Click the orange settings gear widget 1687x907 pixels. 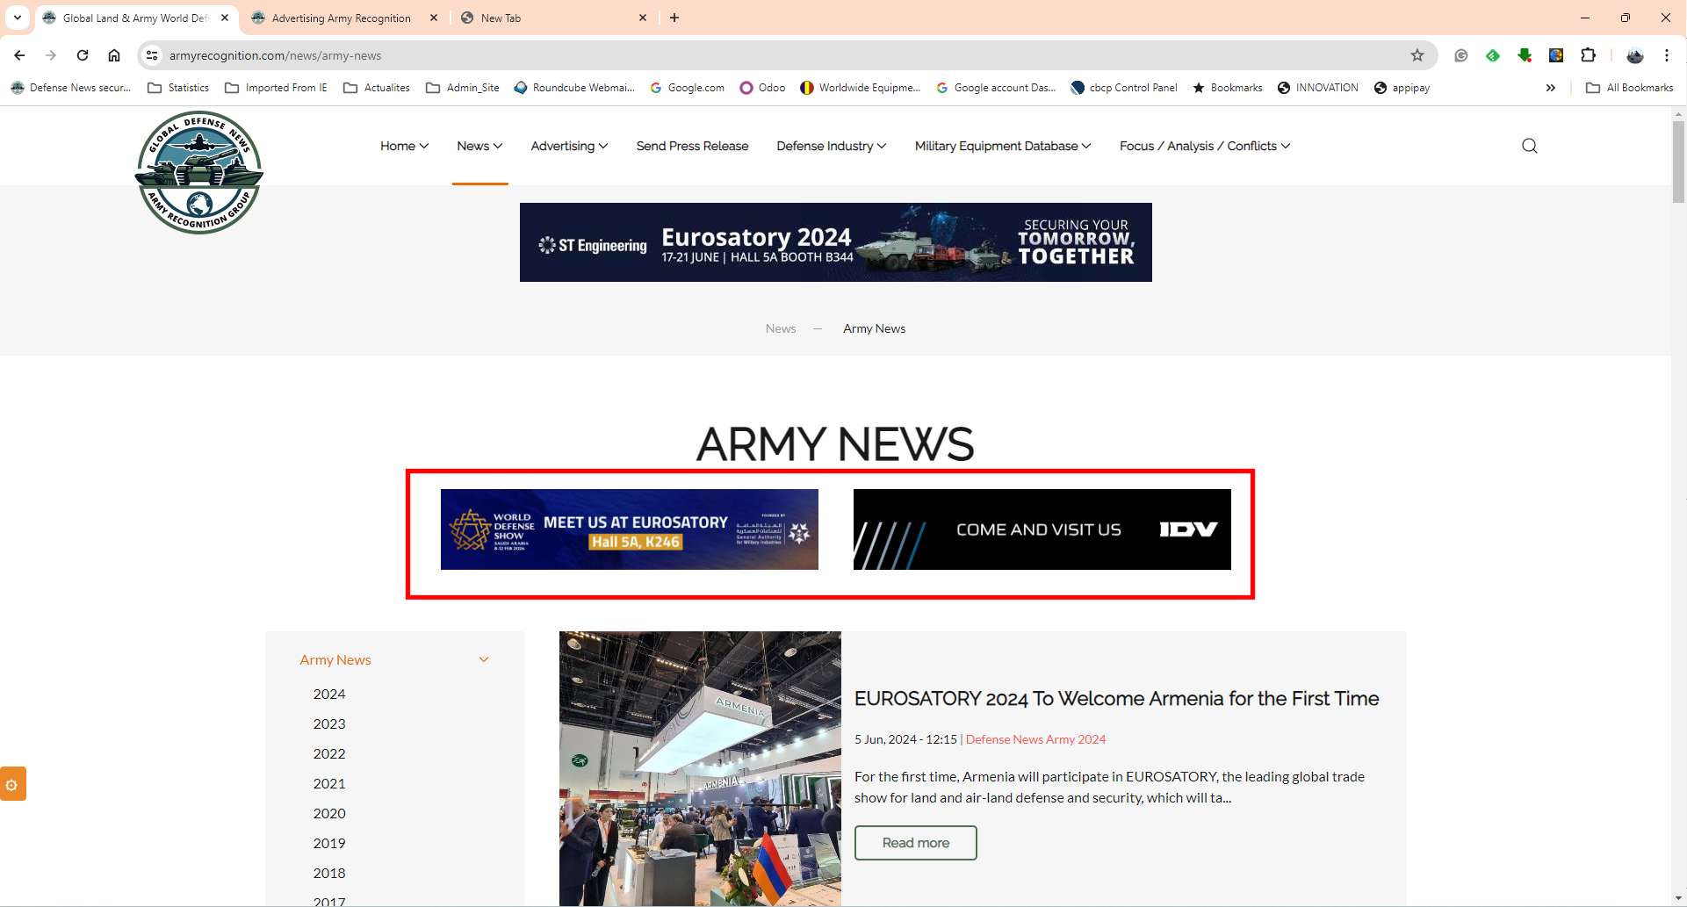click(12, 784)
